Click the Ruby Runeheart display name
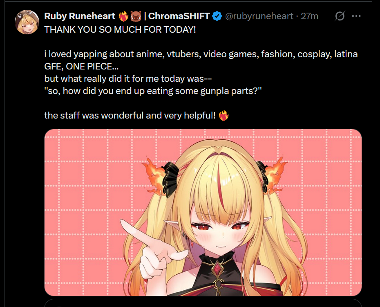The height and width of the screenshot is (307, 380). click(x=80, y=16)
